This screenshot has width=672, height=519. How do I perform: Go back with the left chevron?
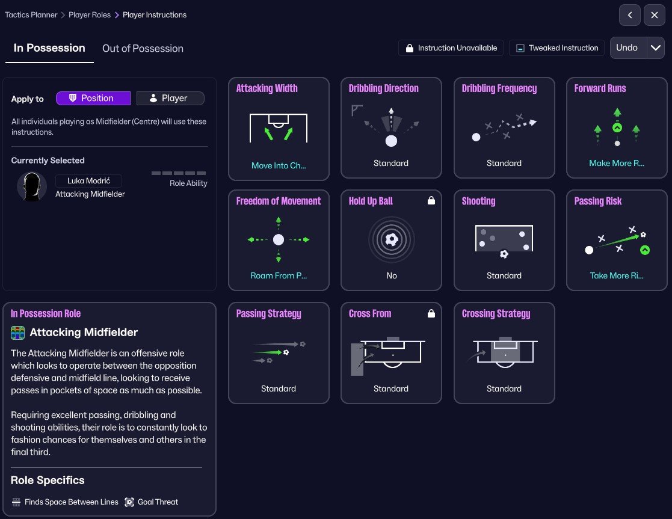pos(629,15)
